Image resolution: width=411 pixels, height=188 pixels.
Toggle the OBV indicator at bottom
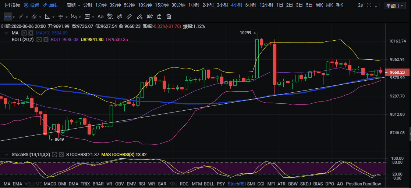tap(119, 184)
